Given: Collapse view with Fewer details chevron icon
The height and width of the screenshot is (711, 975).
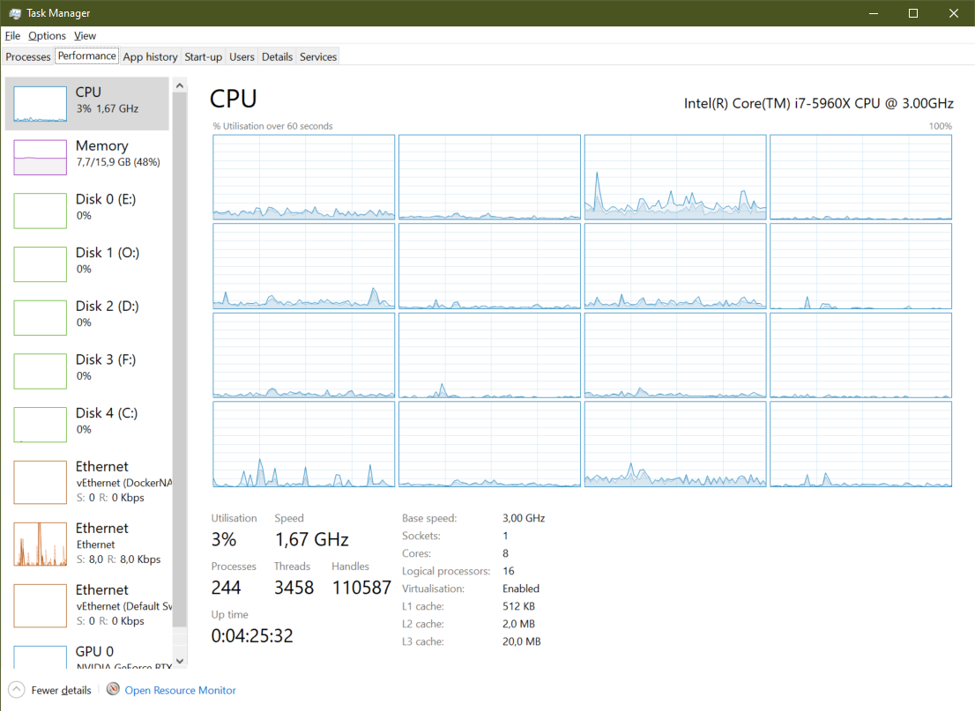Looking at the screenshot, I should pos(16,690).
